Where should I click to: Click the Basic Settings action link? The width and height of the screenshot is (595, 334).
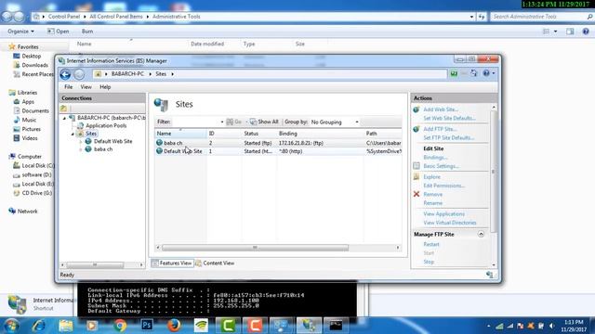point(441,166)
